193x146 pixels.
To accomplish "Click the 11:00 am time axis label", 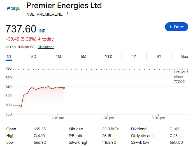I will 57,118.
